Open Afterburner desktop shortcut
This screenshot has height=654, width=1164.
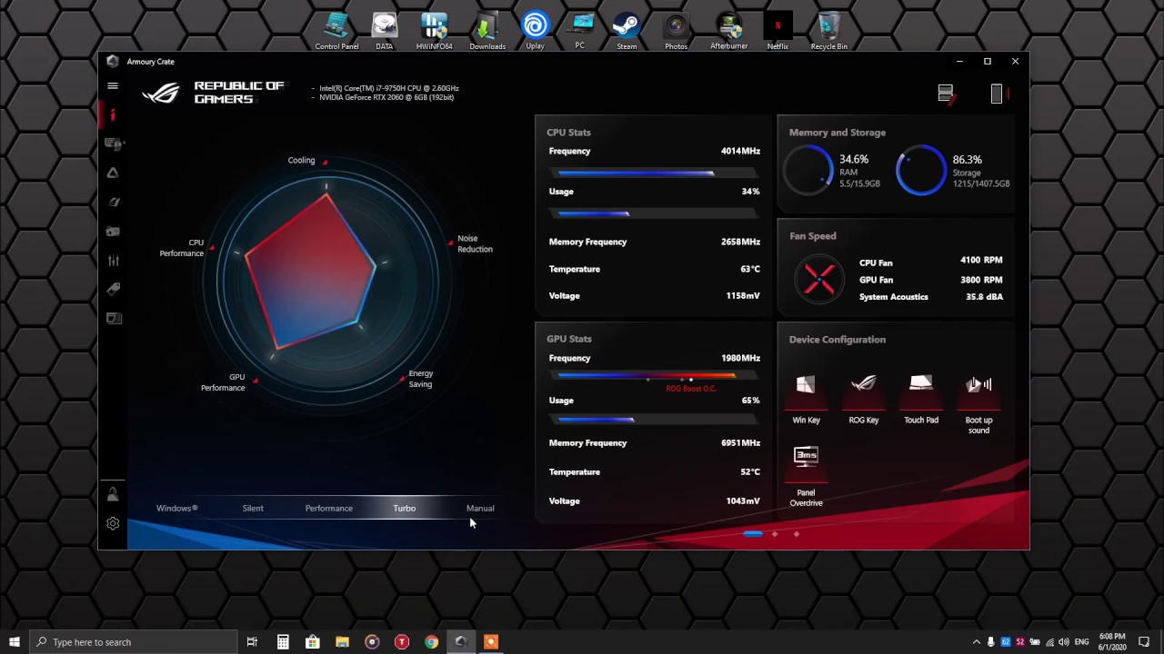coord(728,32)
